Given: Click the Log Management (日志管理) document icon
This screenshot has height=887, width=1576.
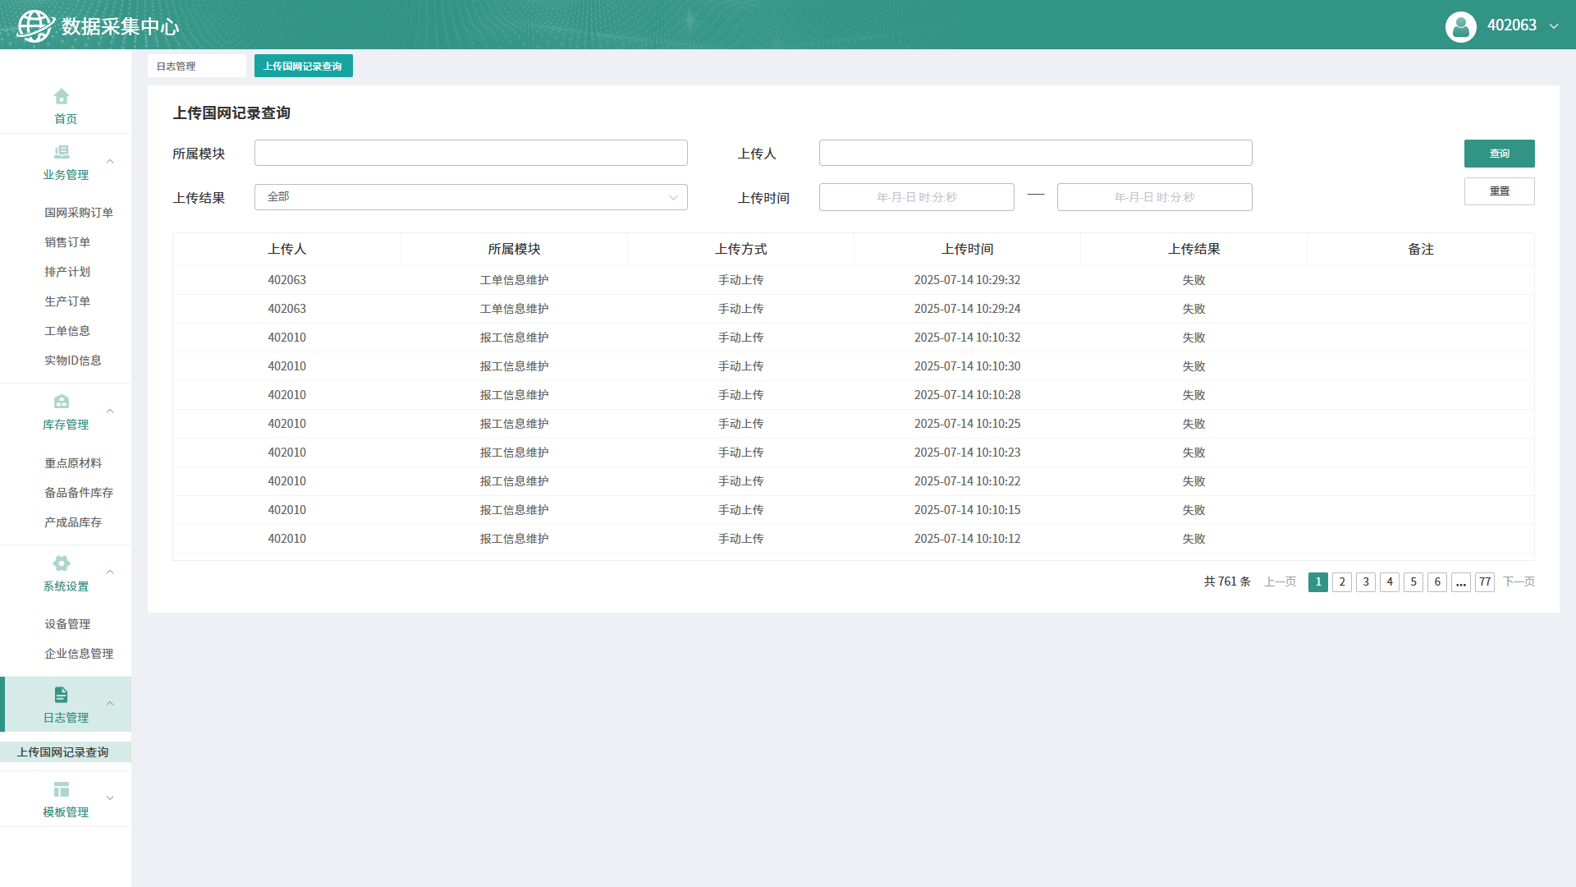Looking at the screenshot, I should coord(62,695).
